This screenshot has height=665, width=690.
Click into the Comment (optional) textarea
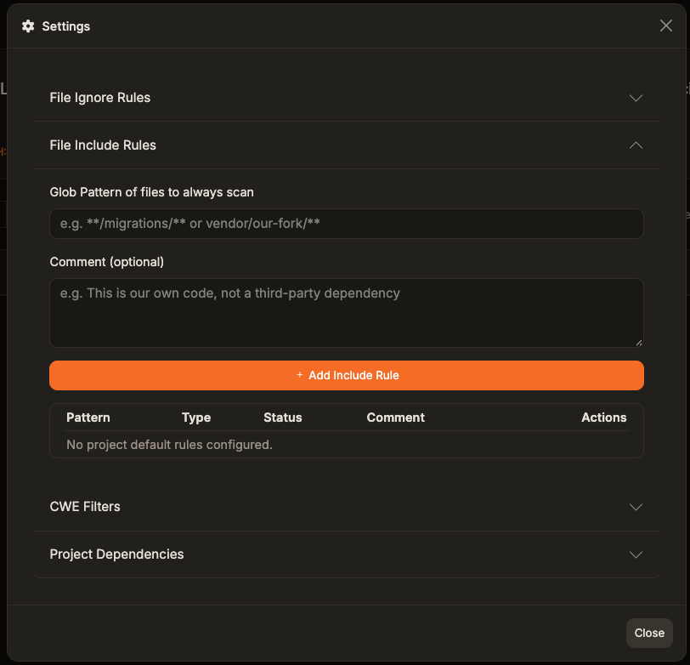pyautogui.click(x=347, y=313)
